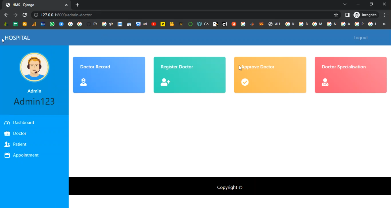The width and height of the screenshot is (391, 208).
Task: Open the orange bar-chart analytics bookmark
Action: tap(34, 24)
